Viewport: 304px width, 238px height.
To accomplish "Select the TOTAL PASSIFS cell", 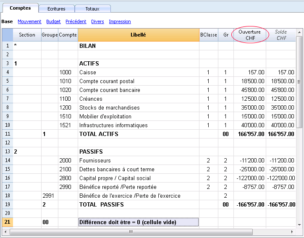I will 139,204.
